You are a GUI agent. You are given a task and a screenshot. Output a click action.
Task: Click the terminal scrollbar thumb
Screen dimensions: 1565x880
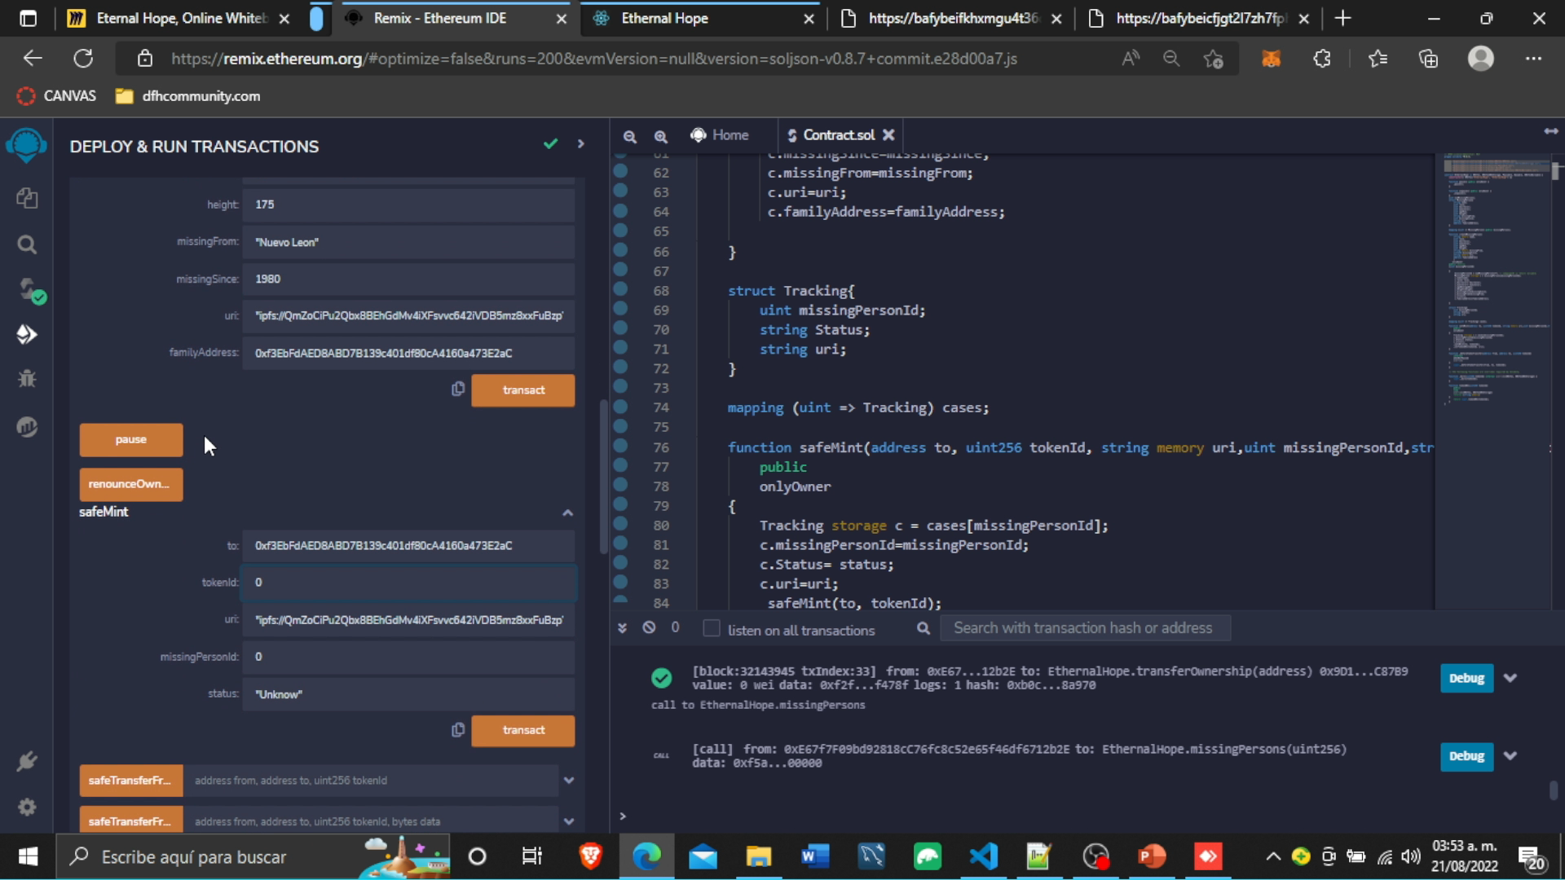click(x=1554, y=790)
